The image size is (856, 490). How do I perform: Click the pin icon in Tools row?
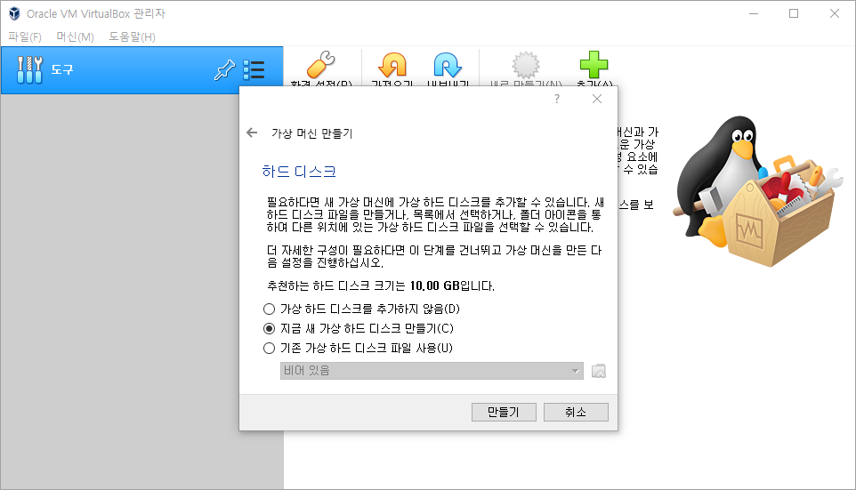(224, 70)
